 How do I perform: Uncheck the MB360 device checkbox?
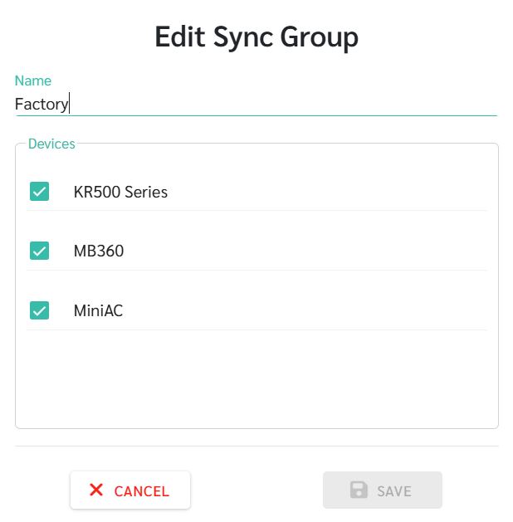39,251
